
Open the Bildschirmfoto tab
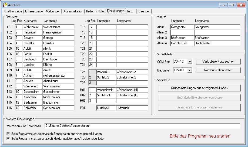tap(95, 11)
